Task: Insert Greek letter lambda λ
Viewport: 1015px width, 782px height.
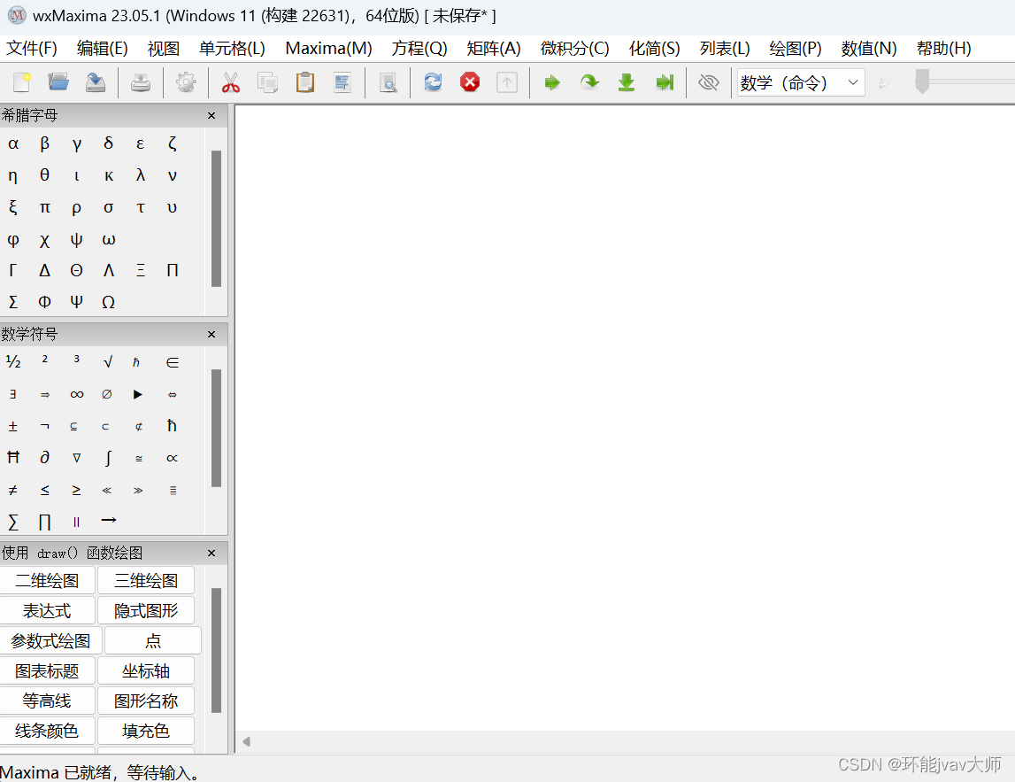Action: click(x=141, y=175)
